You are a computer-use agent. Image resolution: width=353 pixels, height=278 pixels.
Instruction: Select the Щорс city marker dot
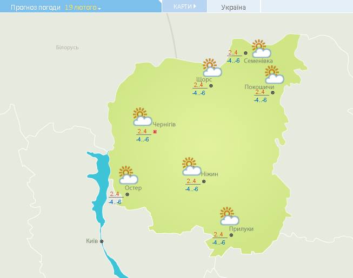(211, 86)
